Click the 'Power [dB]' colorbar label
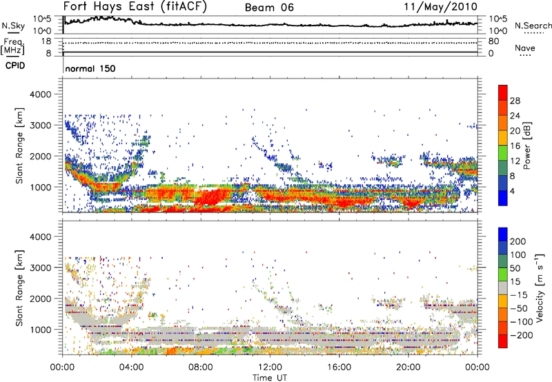The height and width of the screenshot is (382, 552). pos(527,145)
